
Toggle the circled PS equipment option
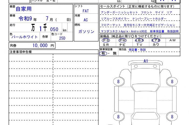[x=106, y=40]
